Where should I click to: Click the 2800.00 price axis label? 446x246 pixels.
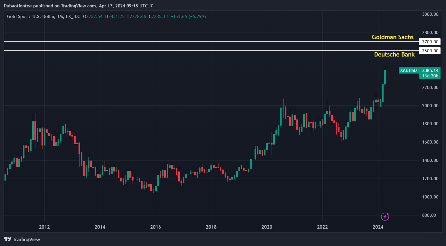(x=430, y=32)
